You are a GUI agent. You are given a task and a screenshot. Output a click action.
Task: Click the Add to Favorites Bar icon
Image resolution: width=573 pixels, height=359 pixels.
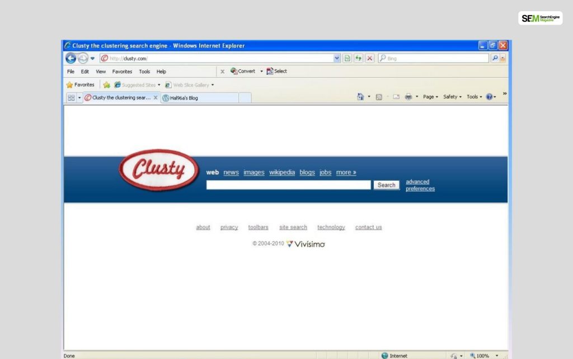[x=106, y=85]
